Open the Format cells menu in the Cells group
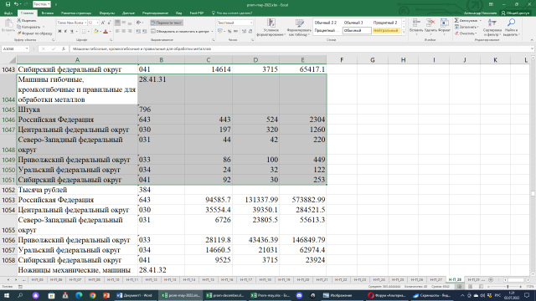Image resolution: width=536 pixels, height=301 pixels. point(444,27)
